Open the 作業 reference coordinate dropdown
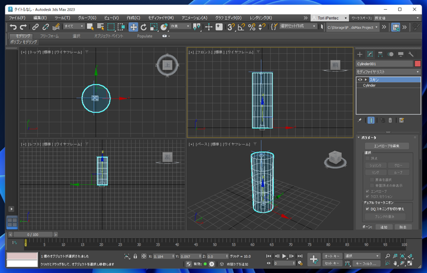 pos(180,26)
